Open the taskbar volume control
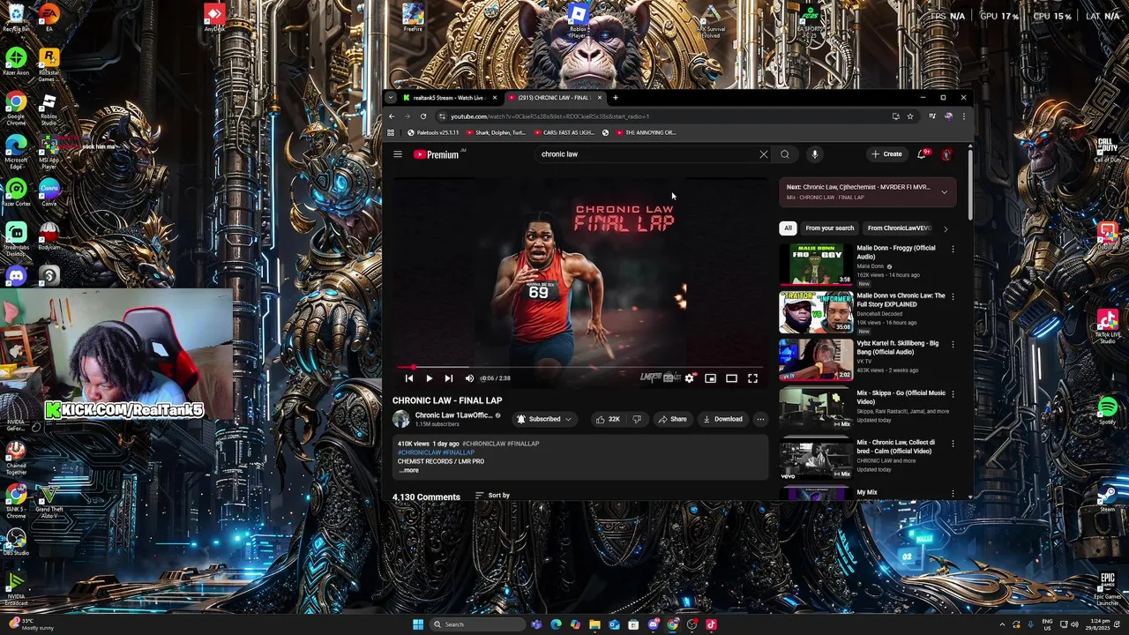Image resolution: width=1129 pixels, height=635 pixels. (1075, 624)
